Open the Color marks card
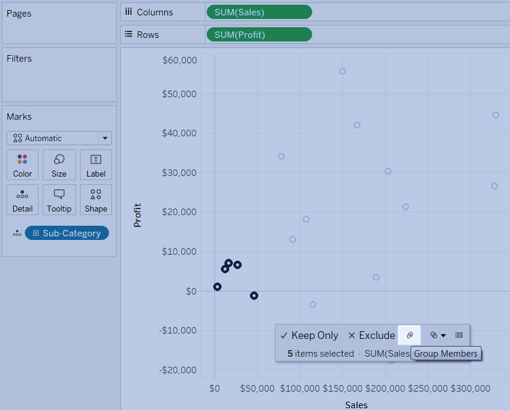510x410 pixels. coord(23,165)
